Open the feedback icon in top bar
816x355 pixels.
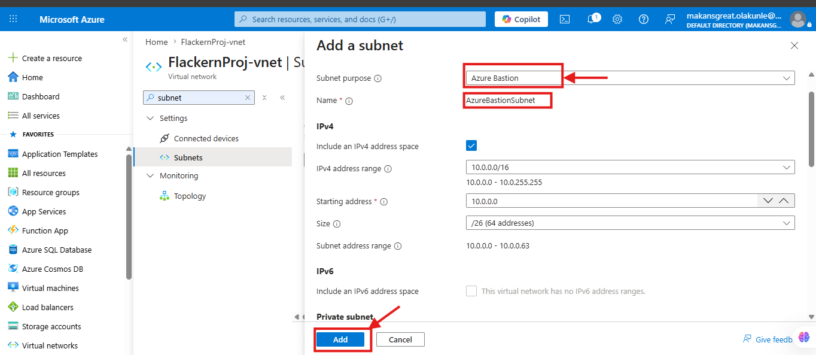[670, 19]
